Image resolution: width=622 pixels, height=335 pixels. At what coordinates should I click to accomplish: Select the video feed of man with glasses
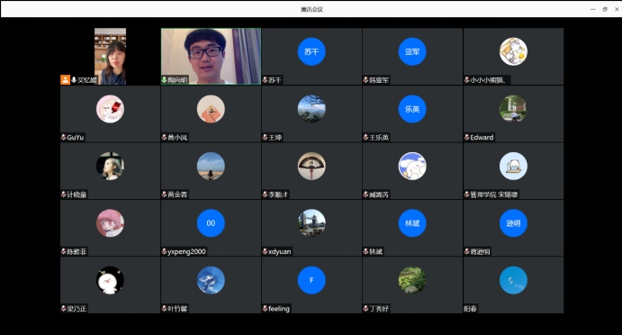click(x=211, y=56)
